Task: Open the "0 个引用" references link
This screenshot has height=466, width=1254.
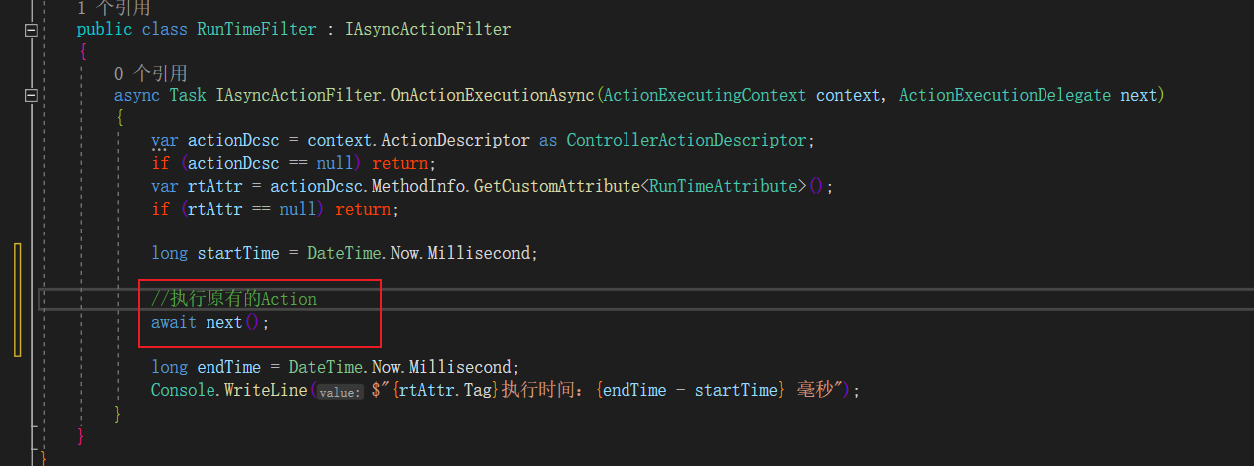Action: tap(151, 74)
